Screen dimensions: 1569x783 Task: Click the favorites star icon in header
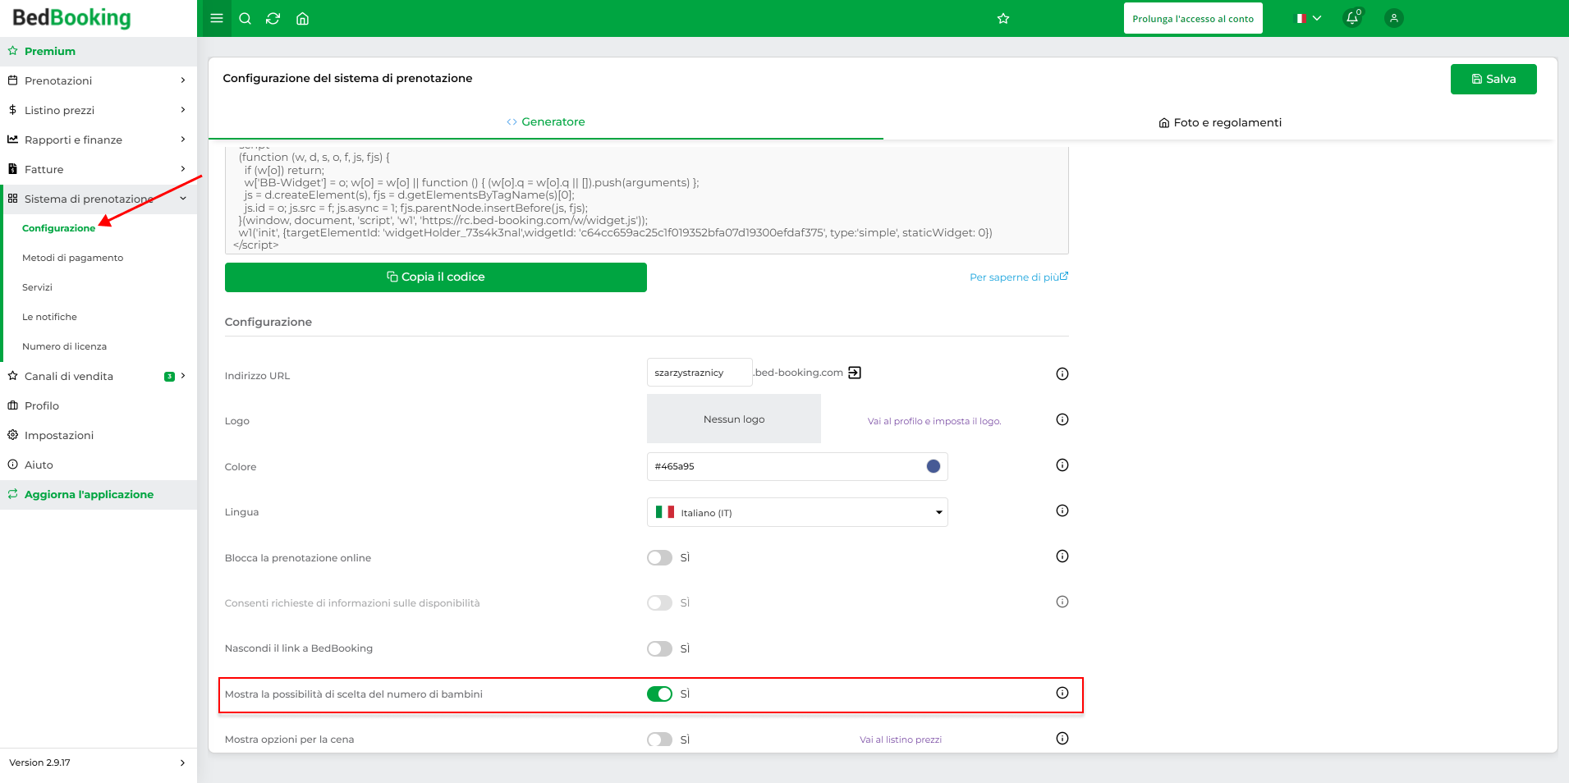coord(1003,18)
